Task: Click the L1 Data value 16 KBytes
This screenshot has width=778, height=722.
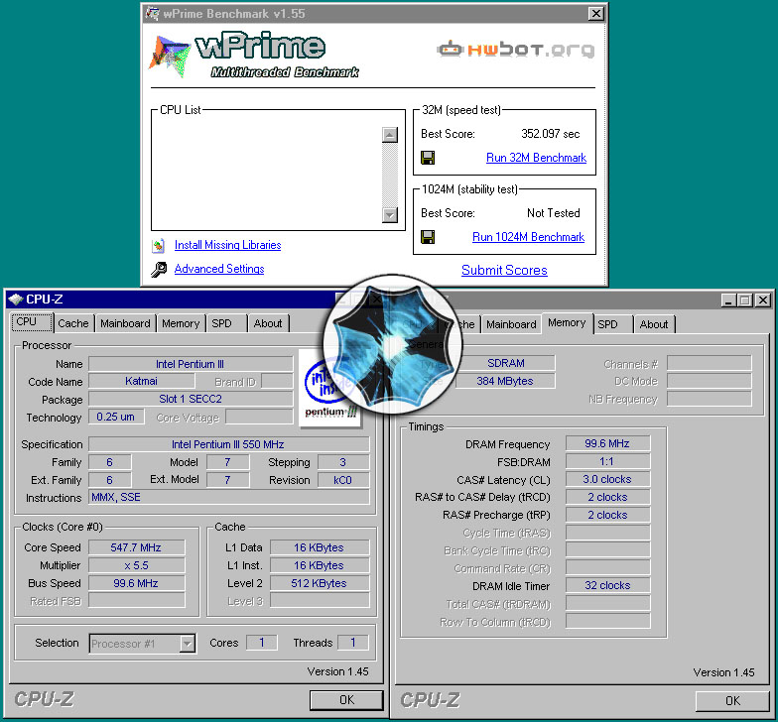Action: click(x=320, y=547)
